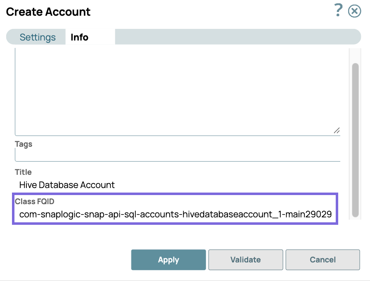Open help via the question mark icon
The image size is (370, 281).
[x=338, y=11]
